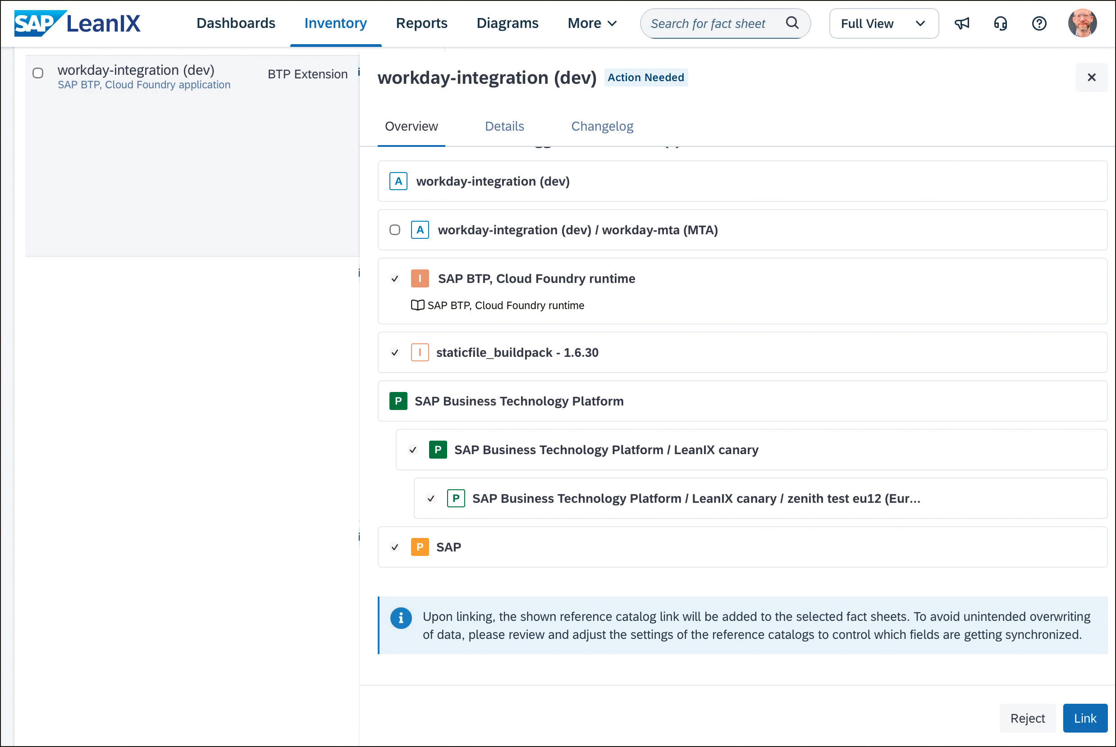
Task: Open the Full View dropdown
Action: pyautogui.click(x=883, y=23)
